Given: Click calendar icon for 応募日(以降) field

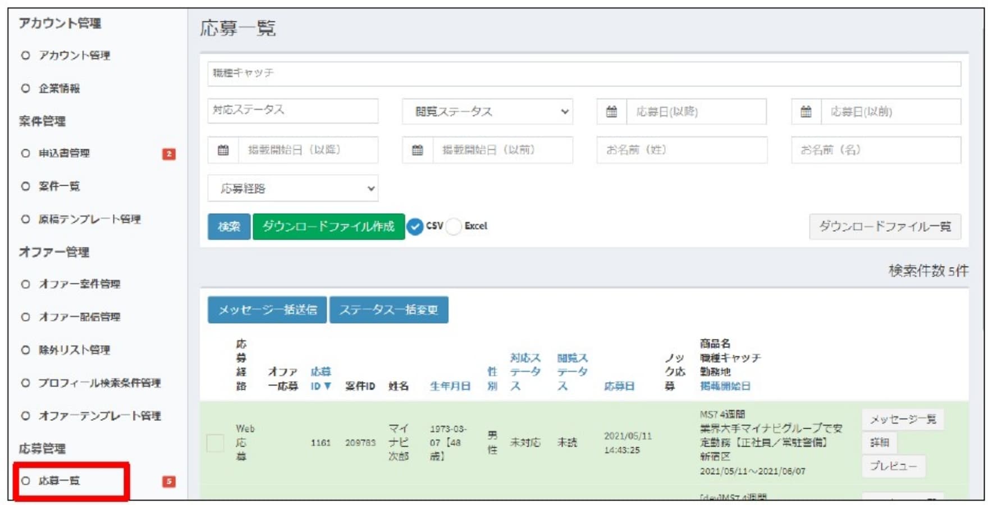Looking at the screenshot, I should [x=611, y=112].
